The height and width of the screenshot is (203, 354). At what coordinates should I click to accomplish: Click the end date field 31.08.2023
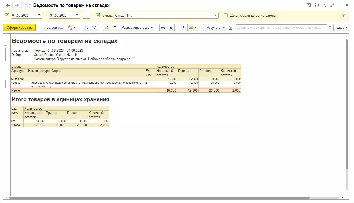click(62, 15)
